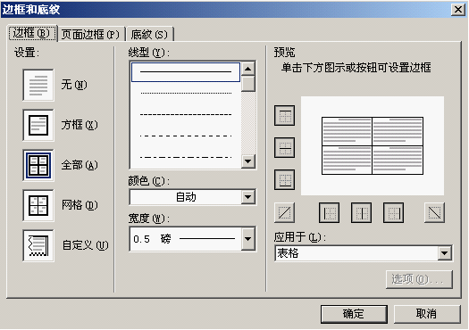469x330 pixels.
Task: Toggle the bottom border button in preview
Action: 284,180
